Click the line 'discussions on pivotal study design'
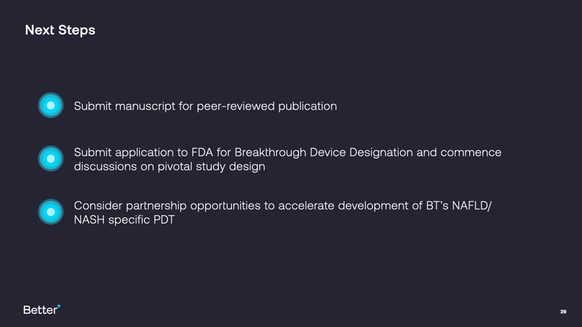 169,166
